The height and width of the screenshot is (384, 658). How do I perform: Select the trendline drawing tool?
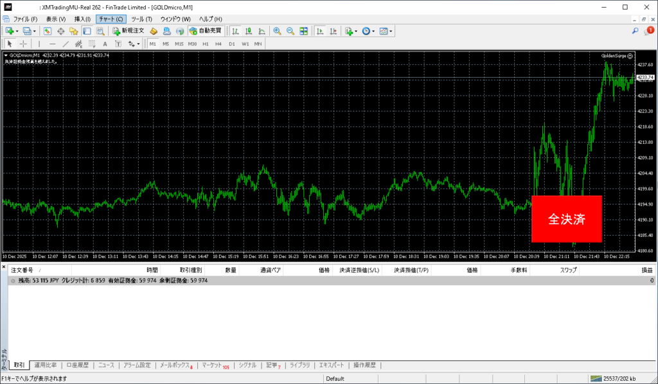pos(66,44)
